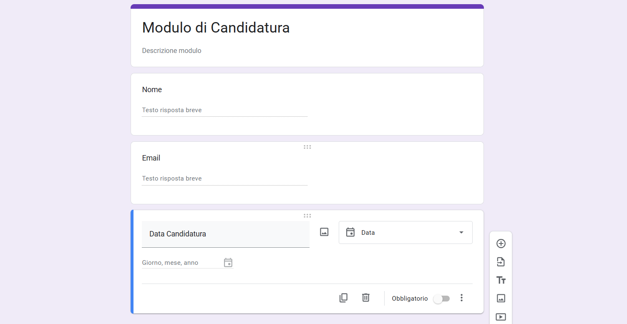Enable the Obbligatorio toggle
The image size is (627, 324).
point(442,299)
